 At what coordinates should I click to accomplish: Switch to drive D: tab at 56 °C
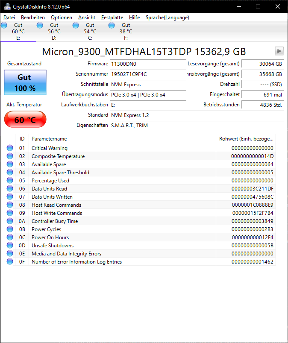click(x=54, y=32)
